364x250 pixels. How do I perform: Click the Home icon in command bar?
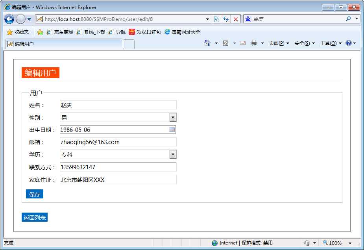pyautogui.click(x=207, y=43)
